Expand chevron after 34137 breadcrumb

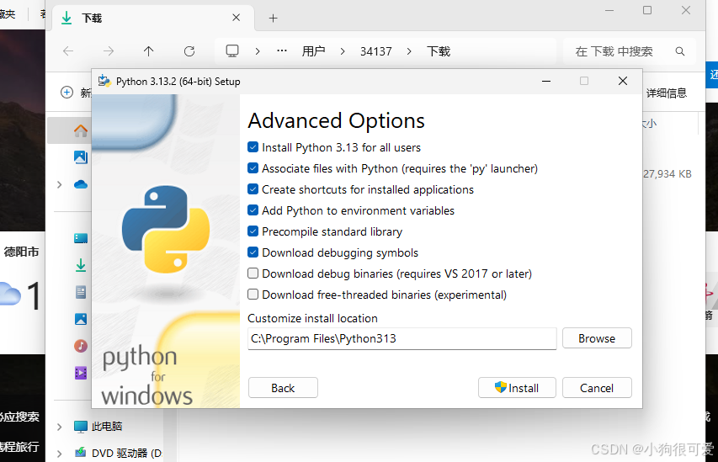(409, 51)
